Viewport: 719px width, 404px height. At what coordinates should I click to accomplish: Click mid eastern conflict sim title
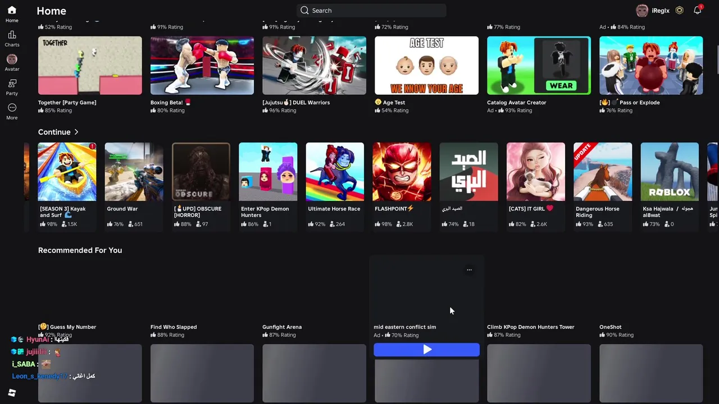point(404,327)
